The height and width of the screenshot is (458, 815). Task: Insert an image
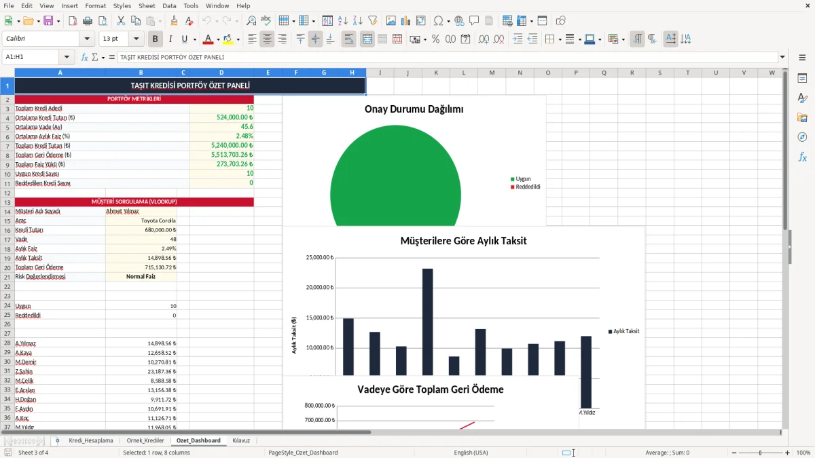[391, 21]
